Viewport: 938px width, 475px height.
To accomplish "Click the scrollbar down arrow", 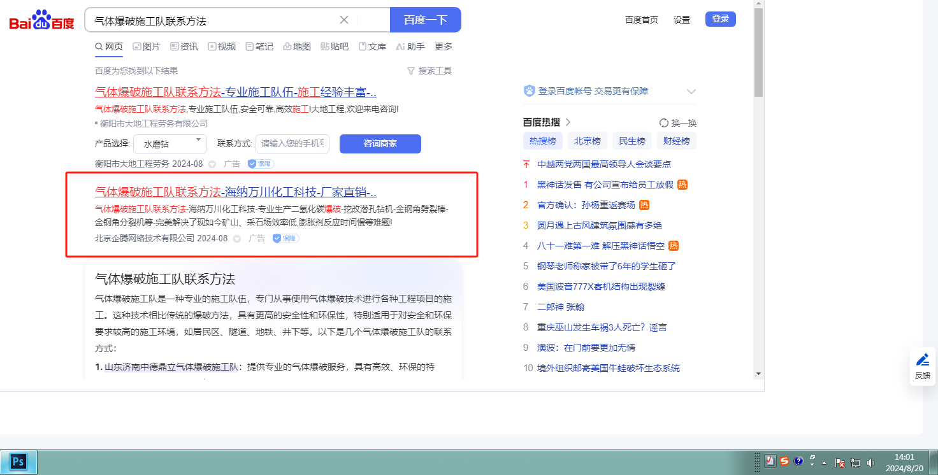I will 758,373.
